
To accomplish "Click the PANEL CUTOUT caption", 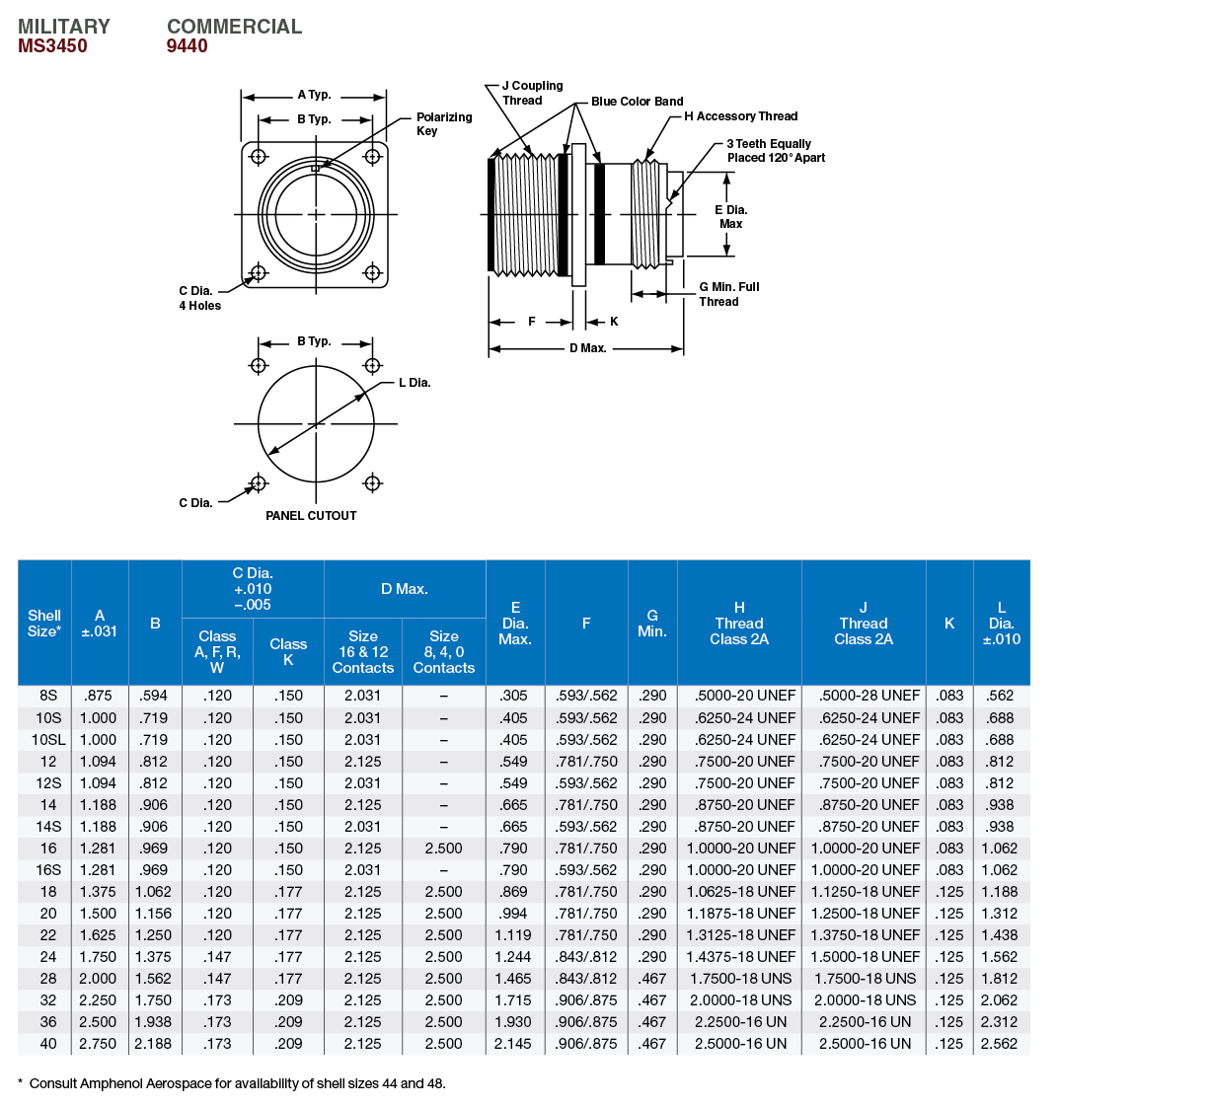I will pyautogui.click(x=311, y=516).
